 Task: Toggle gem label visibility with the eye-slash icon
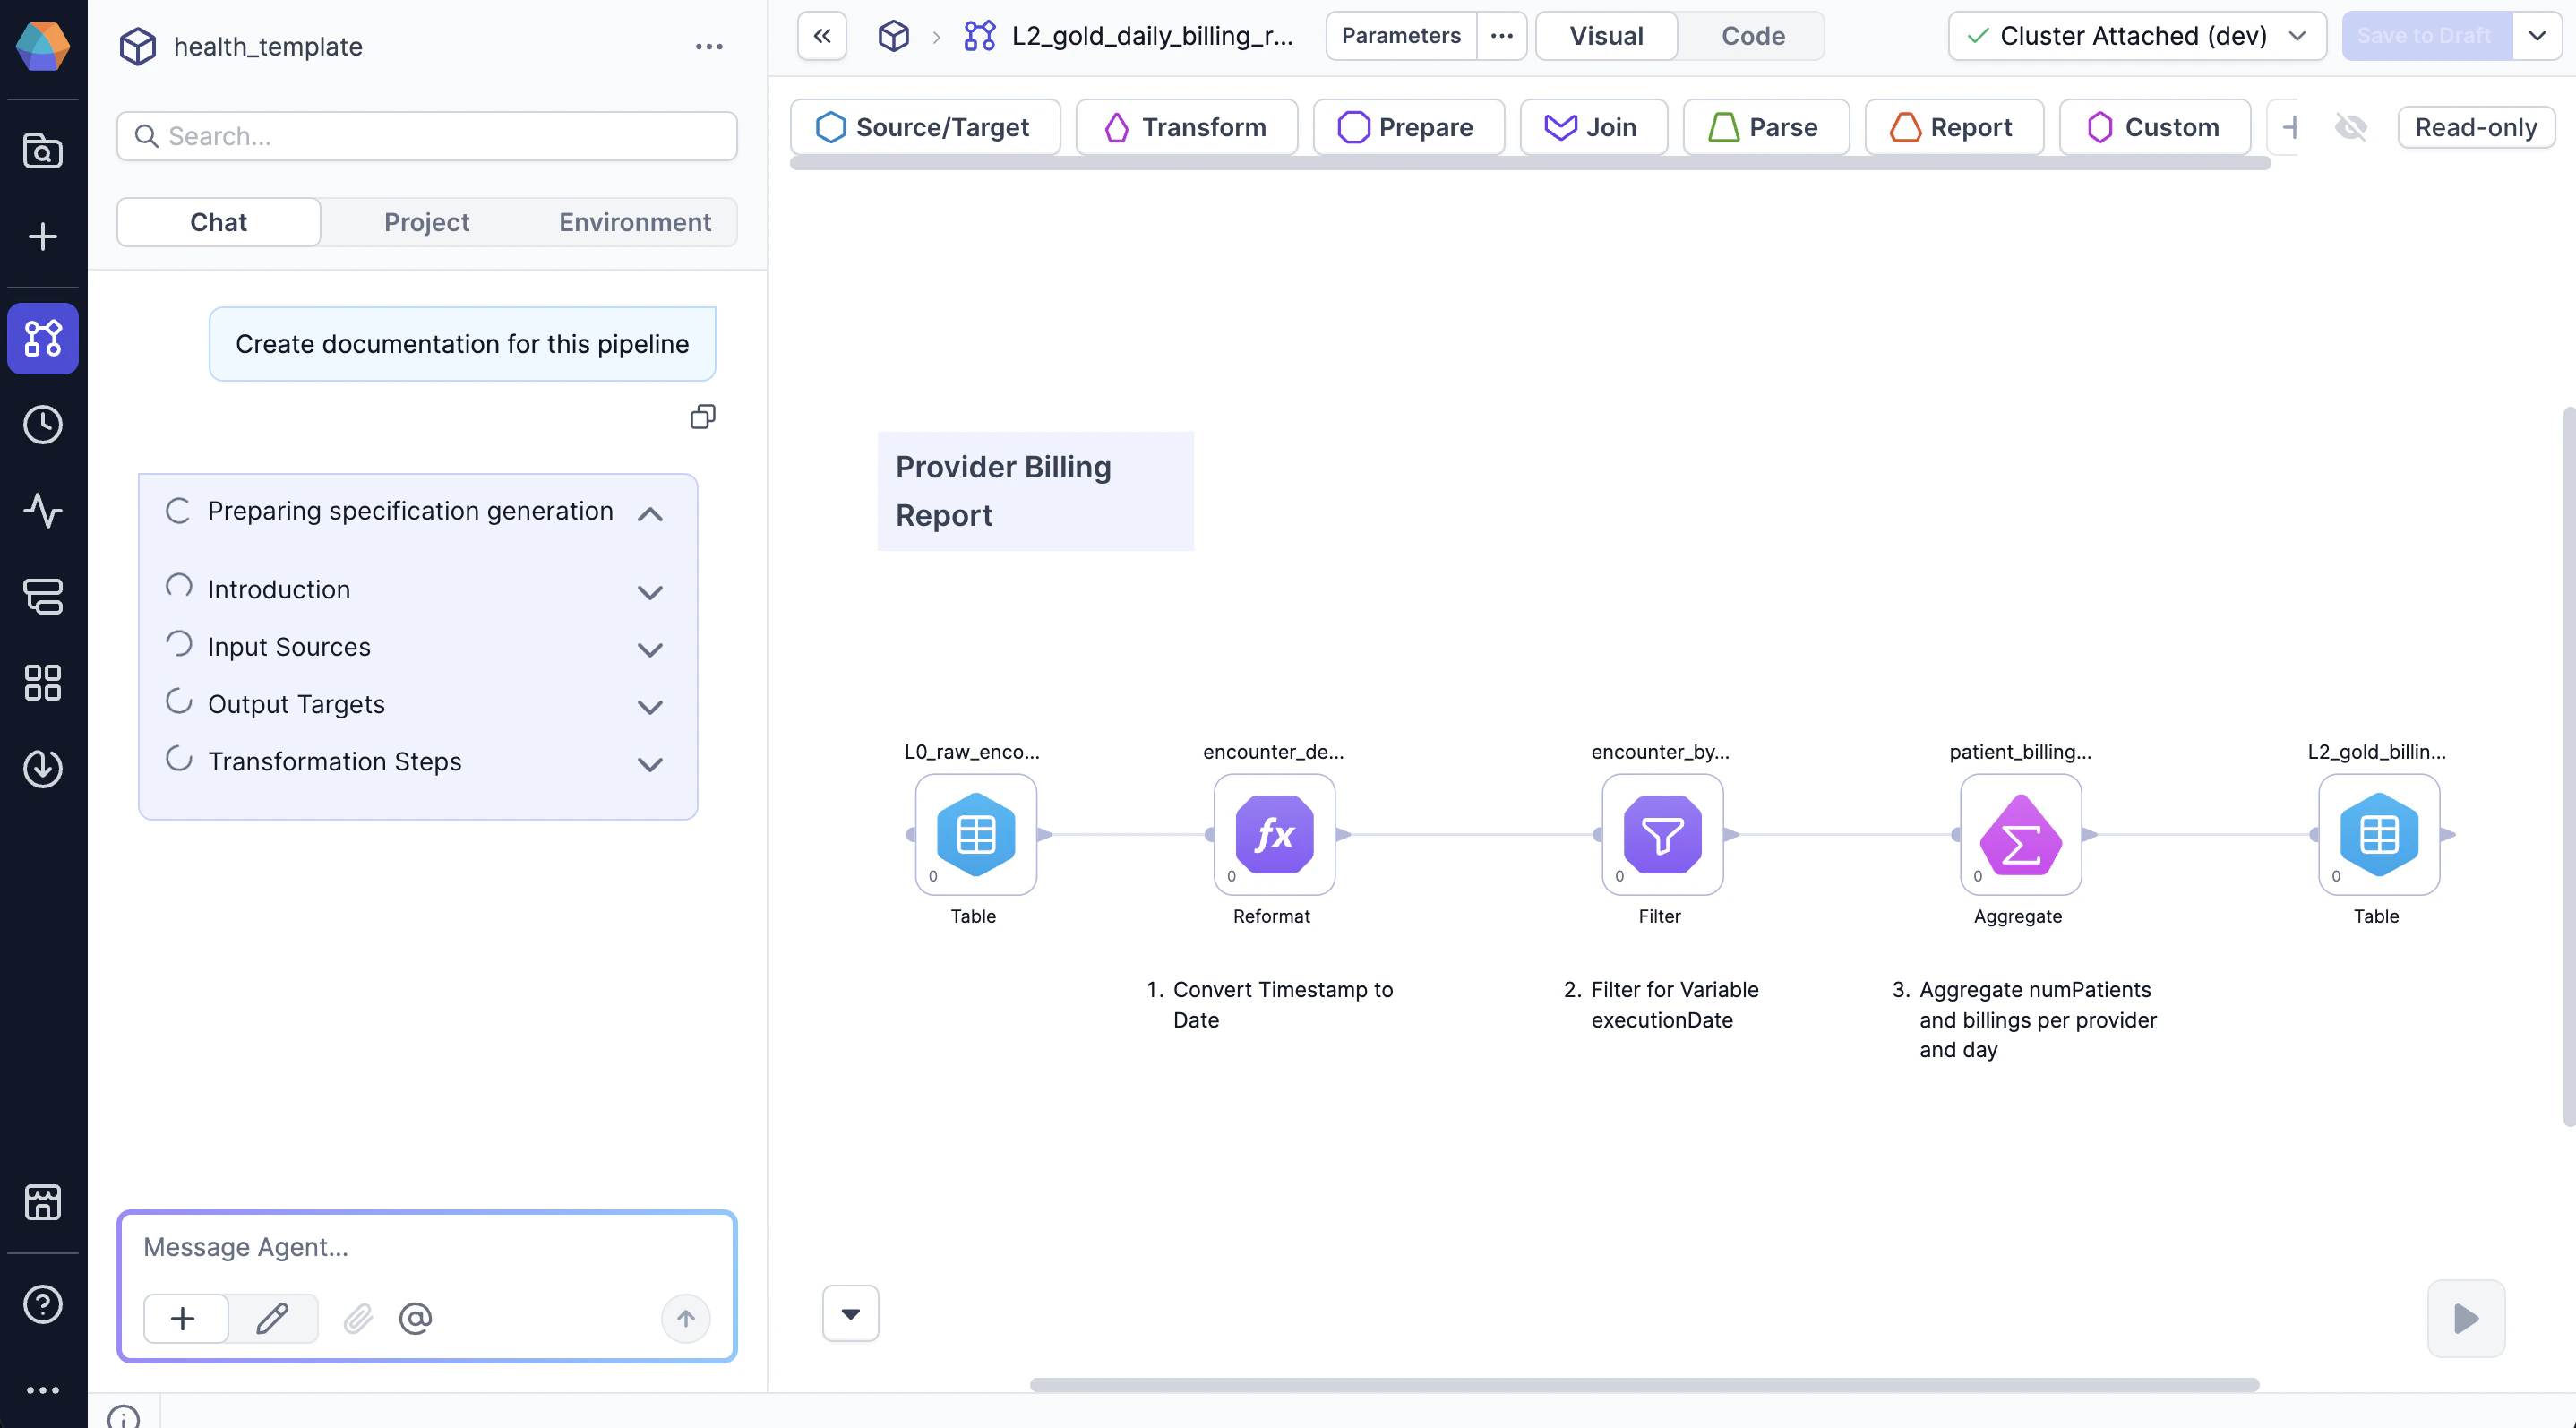tap(2352, 127)
